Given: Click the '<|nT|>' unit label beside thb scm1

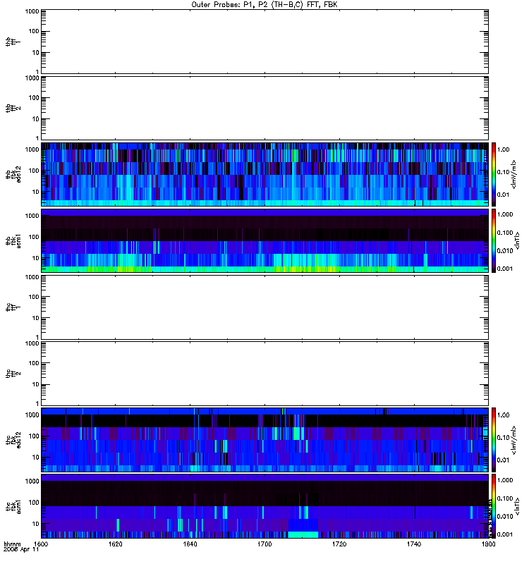Looking at the screenshot, I should pyautogui.click(x=518, y=241).
